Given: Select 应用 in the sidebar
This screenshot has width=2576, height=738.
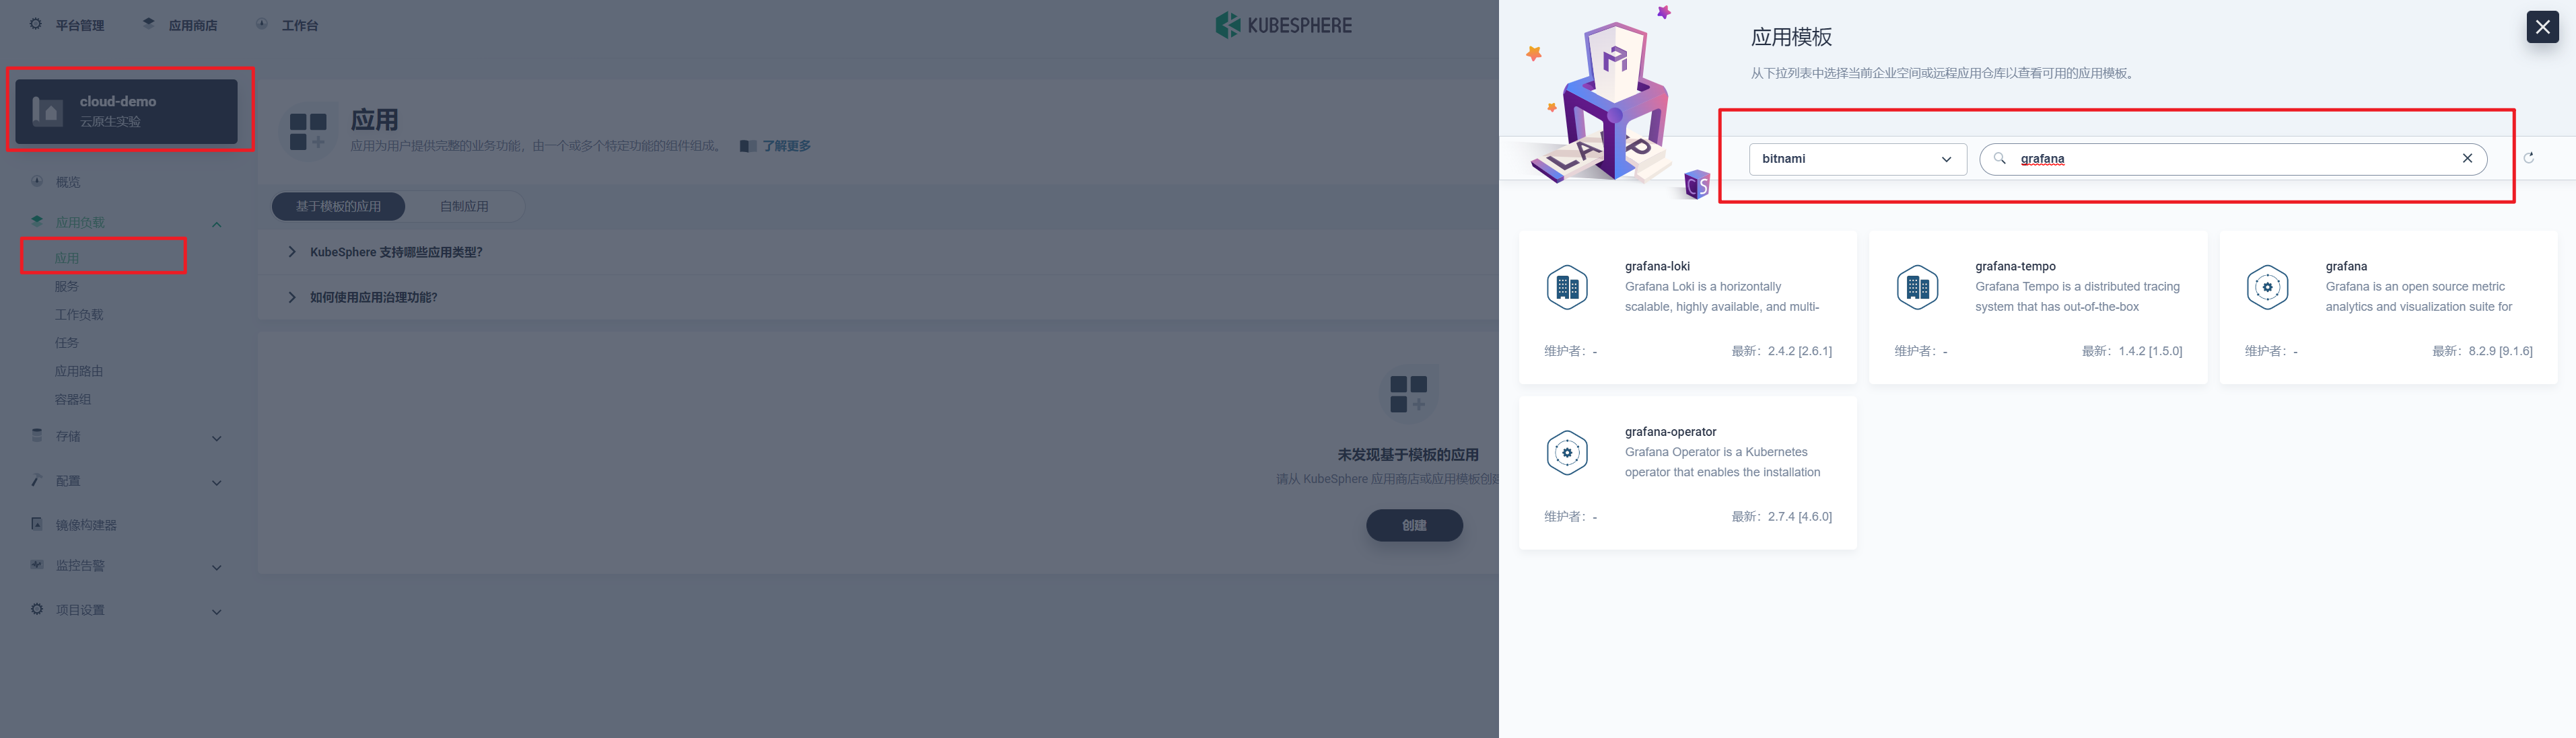Looking at the screenshot, I should (x=67, y=258).
